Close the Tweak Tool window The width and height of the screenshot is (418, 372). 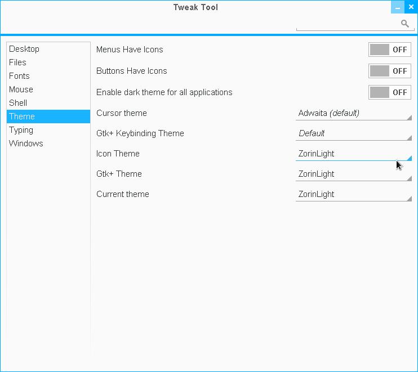click(x=411, y=7)
